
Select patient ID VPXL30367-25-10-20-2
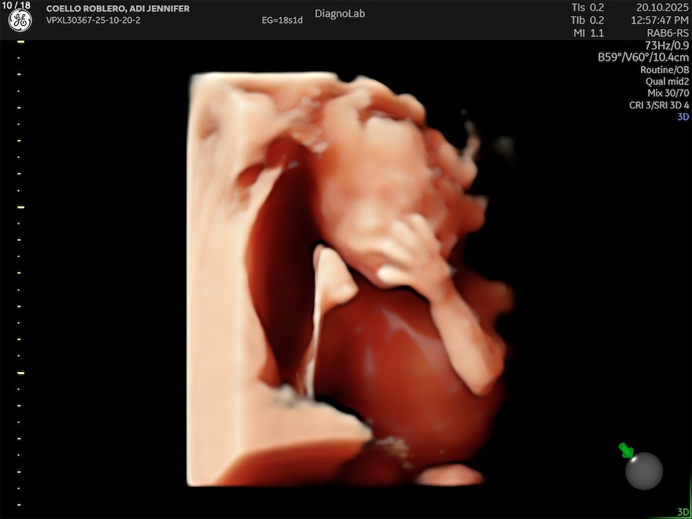pos(94,20)
